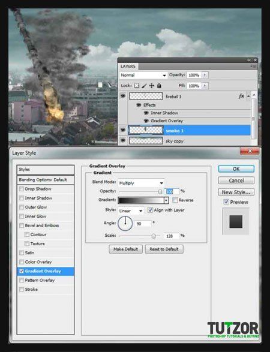
Task: Select the LAYERS panel tab
Action: 128,67
